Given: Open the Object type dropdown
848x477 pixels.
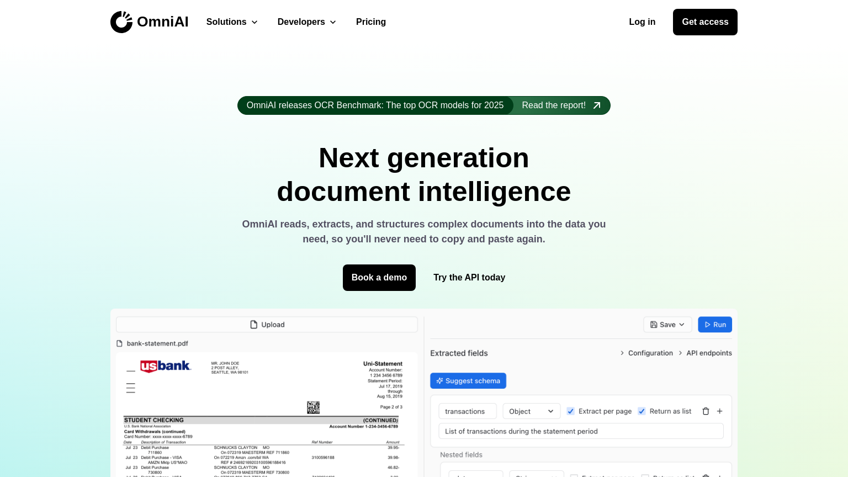Looking at the screenshot, I should pos(531,411).
